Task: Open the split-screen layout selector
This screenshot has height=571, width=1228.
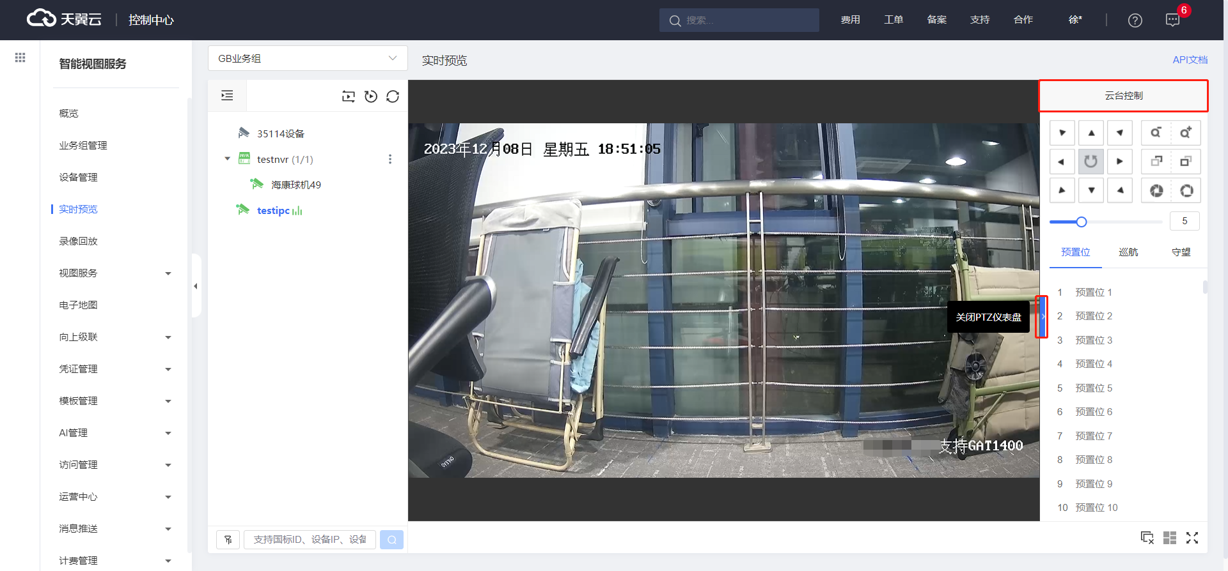Action: [1170, 538]
